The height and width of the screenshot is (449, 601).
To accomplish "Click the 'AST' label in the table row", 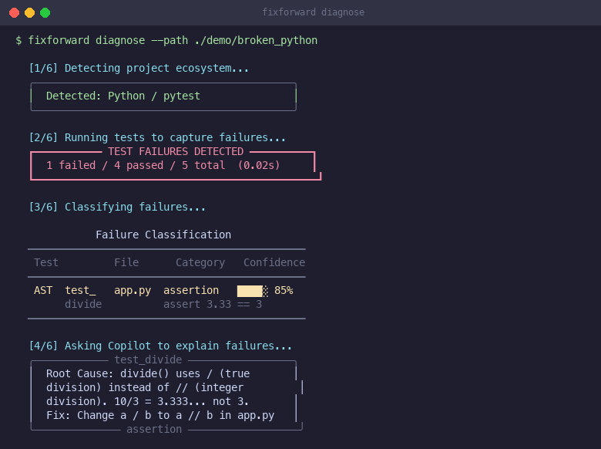I will pos(43,291).
